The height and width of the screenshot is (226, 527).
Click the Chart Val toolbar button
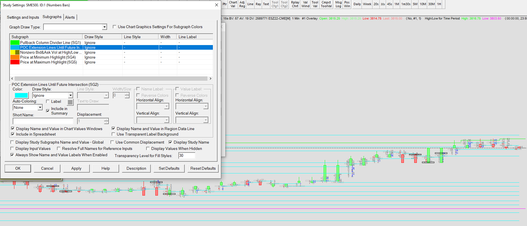(233, 4)
